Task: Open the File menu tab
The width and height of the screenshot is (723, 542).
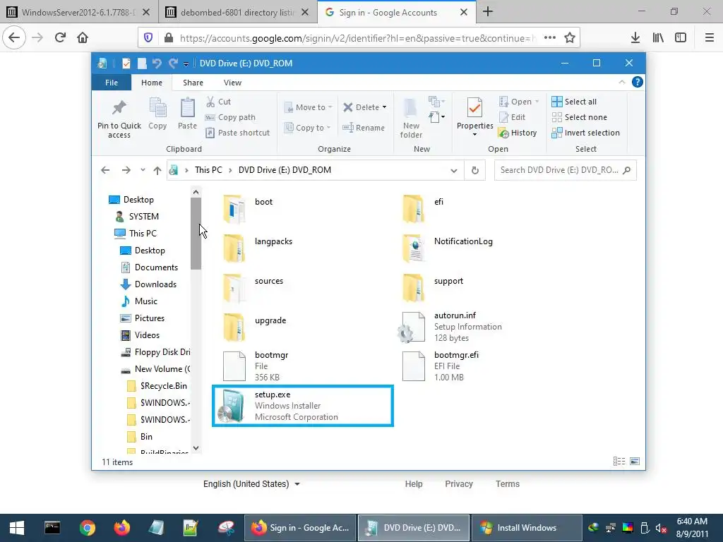Action: click(111, 83)
